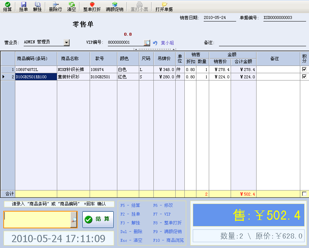
Task: Click the ¥280.0 tag price cell
Action: coord(165,77)
